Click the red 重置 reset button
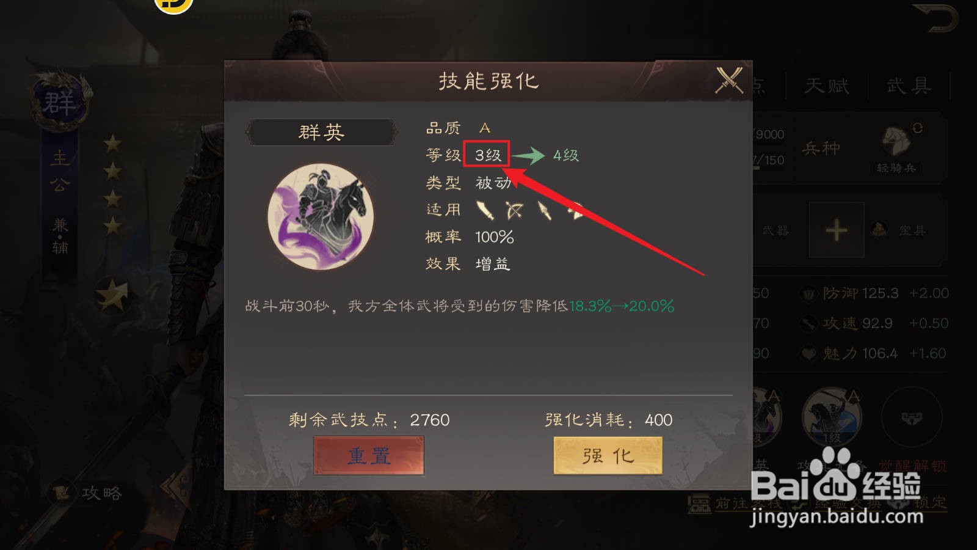This screenshot has width=977, height=550. point(369,455)
